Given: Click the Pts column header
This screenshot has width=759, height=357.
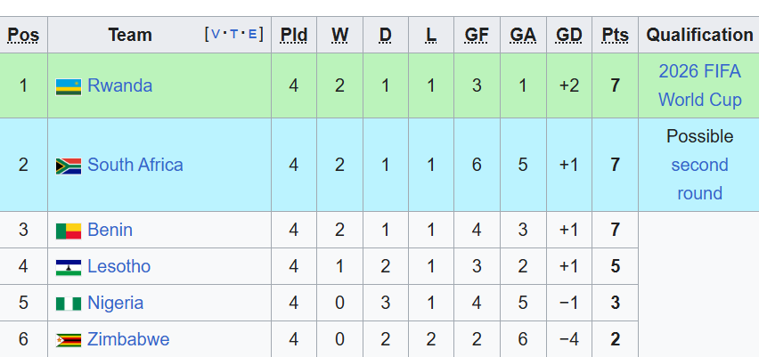Looking at the screenshot, I should [615, 35].
